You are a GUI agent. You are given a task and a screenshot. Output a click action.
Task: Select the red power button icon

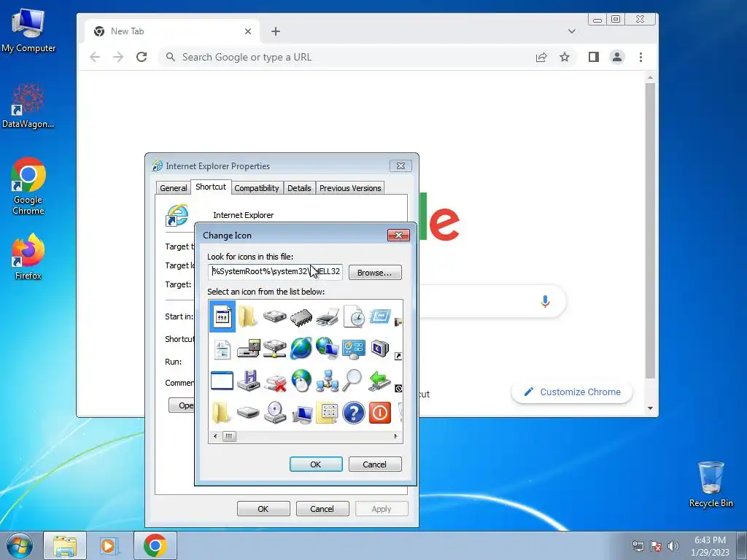tap(379, 413)
